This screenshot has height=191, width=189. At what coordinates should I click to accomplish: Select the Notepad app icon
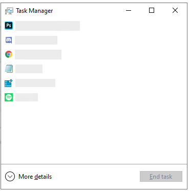pos(9,69)
